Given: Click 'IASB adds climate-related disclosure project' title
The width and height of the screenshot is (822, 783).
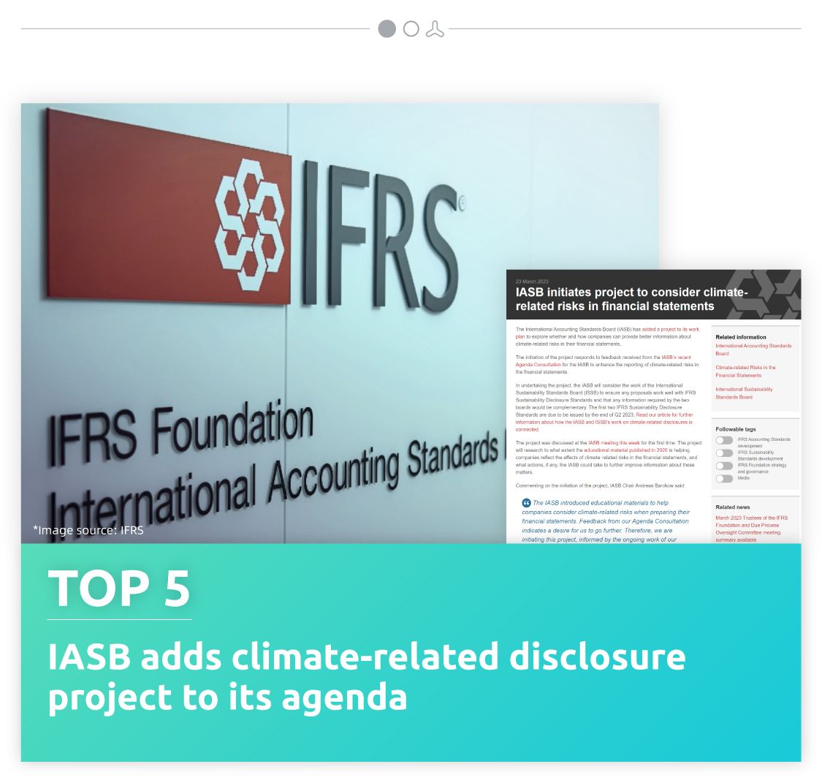Looking at the screenshot, I should click(367, 676).
